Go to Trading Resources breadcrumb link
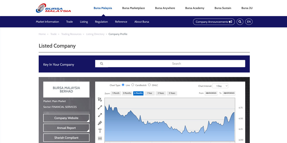The width and height of the screenshot is (287, 143). tap(71, 34)
